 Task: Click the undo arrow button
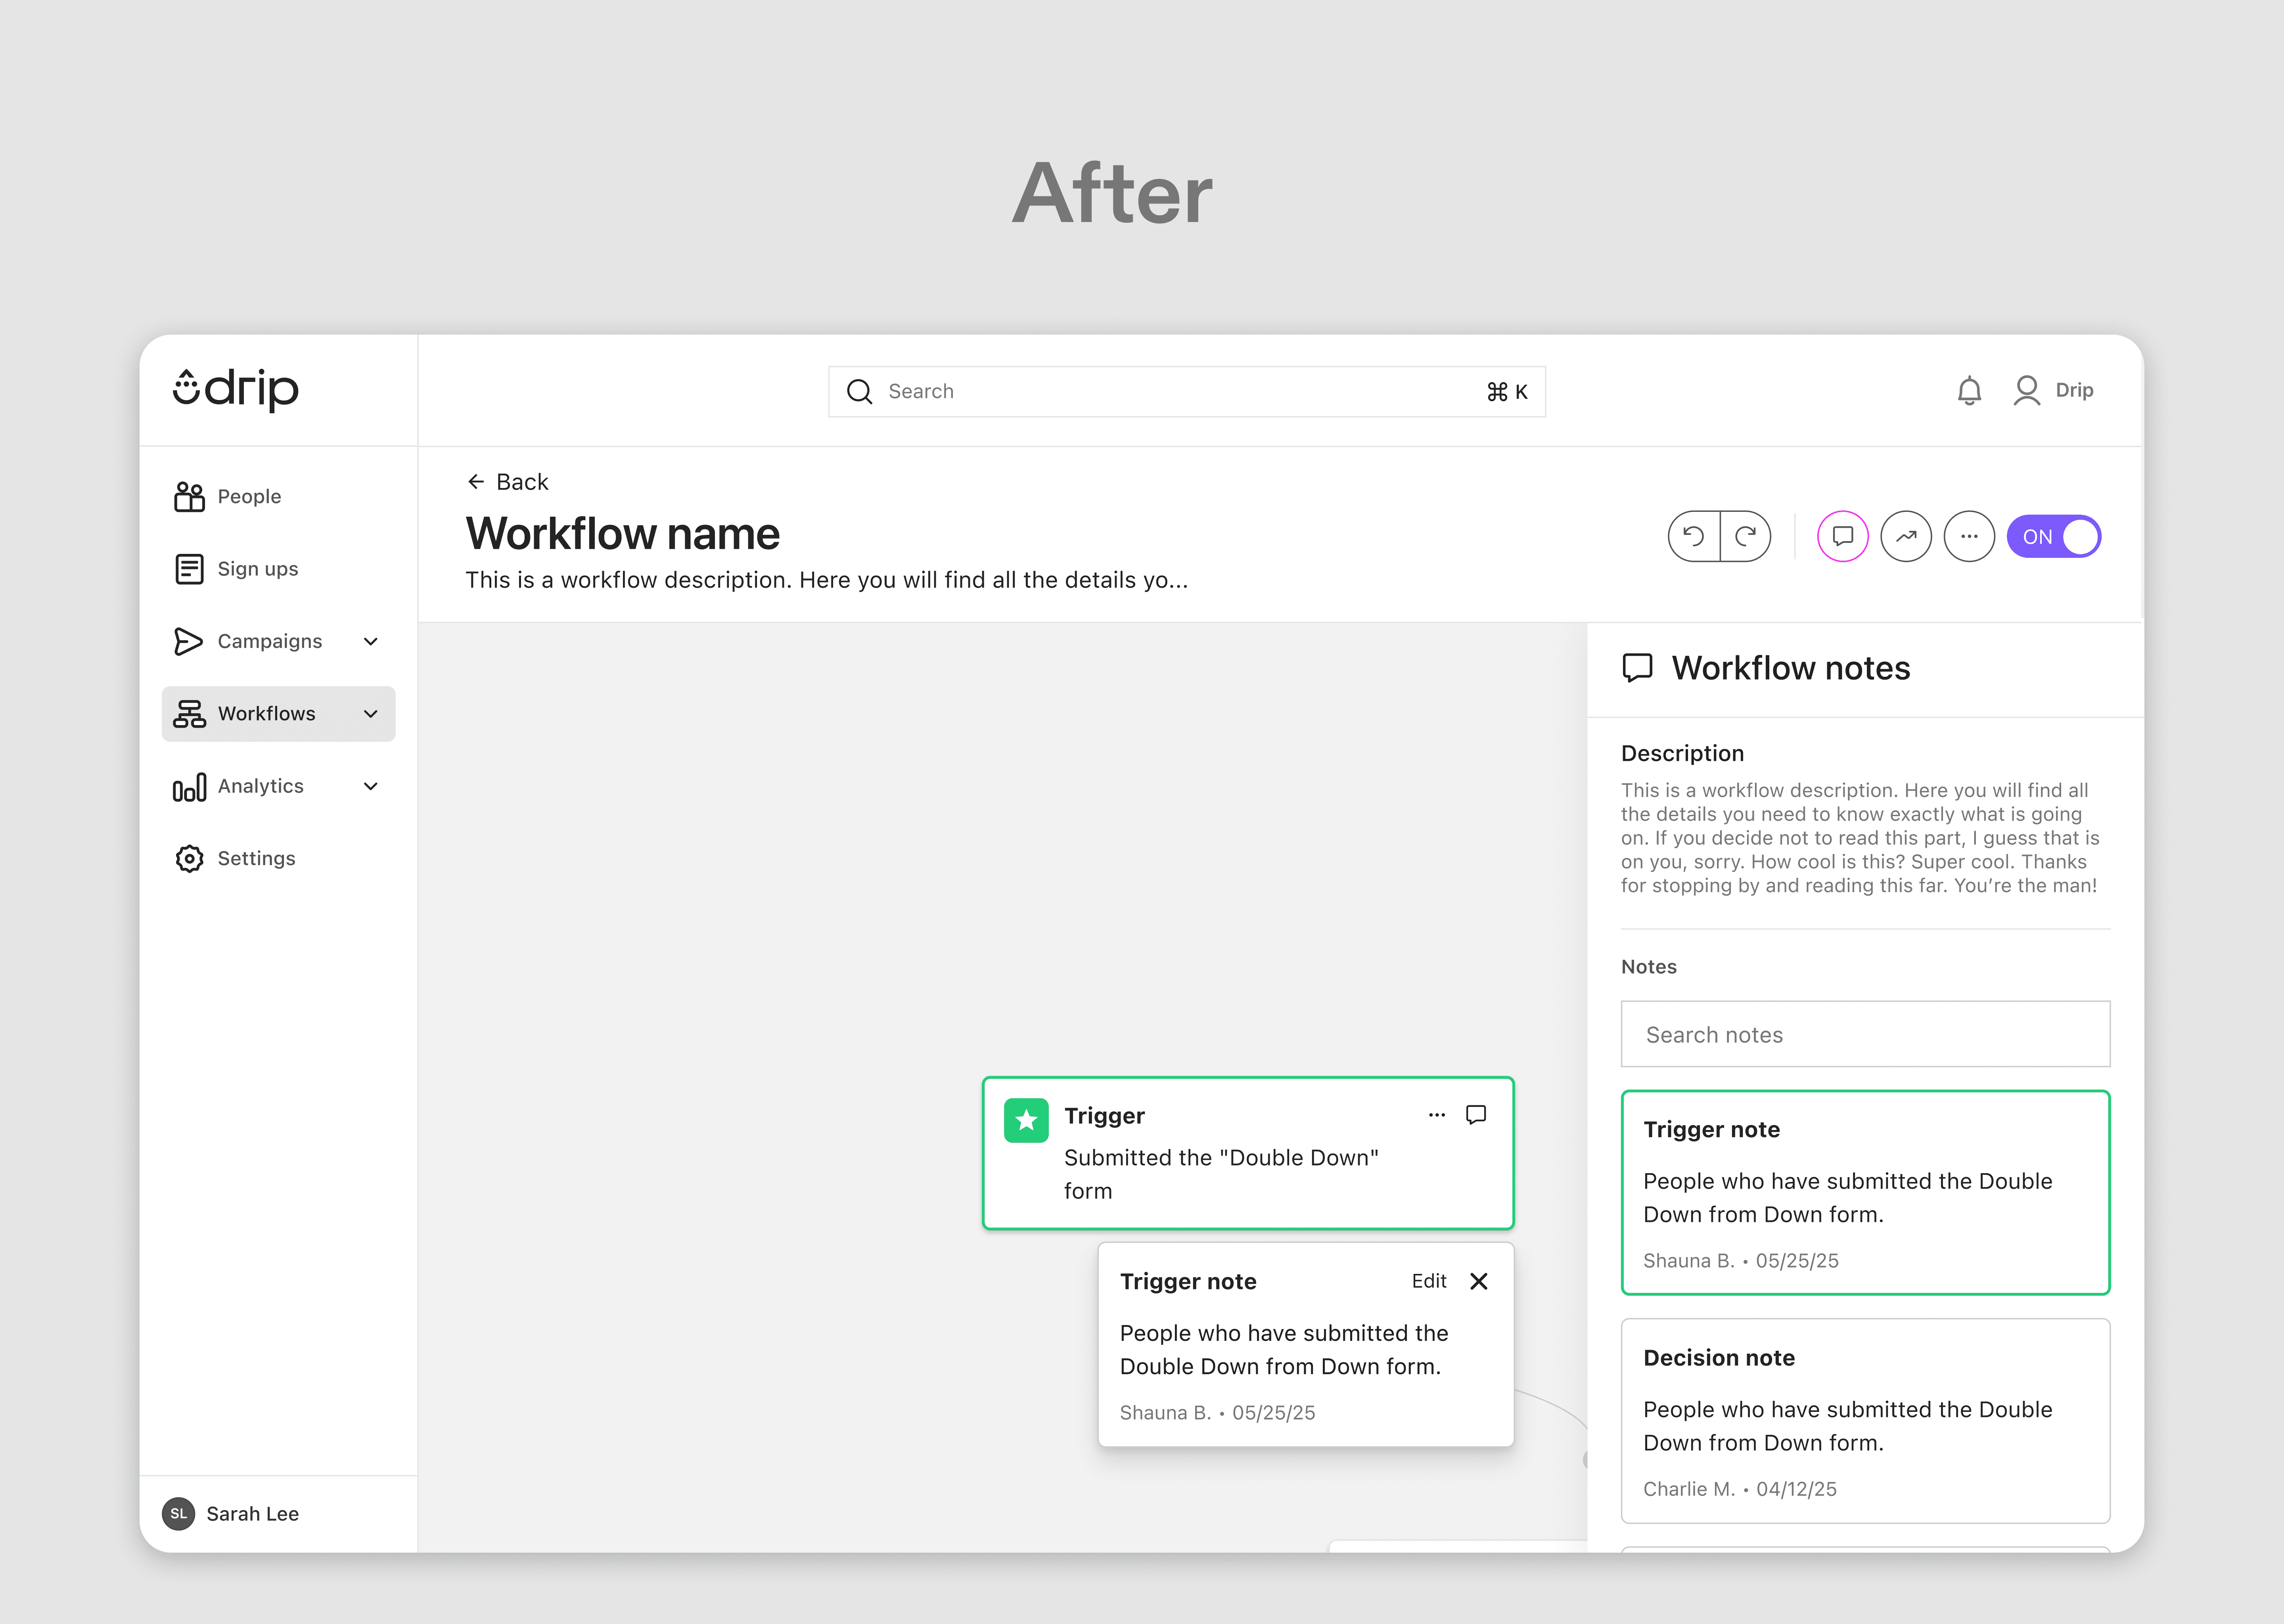(x=1693, y=537)
